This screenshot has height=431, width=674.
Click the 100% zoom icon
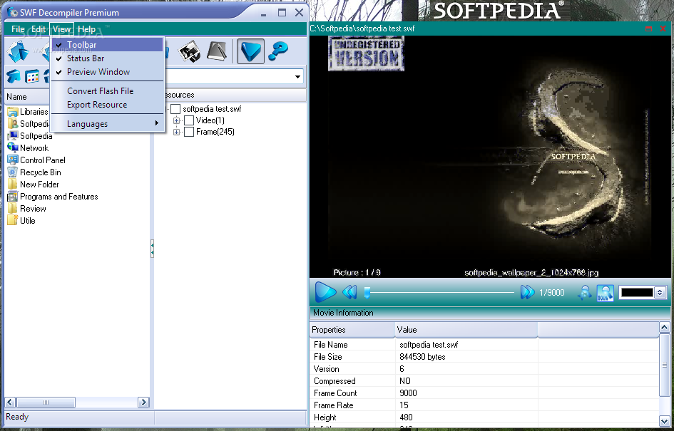pos(605,293)
